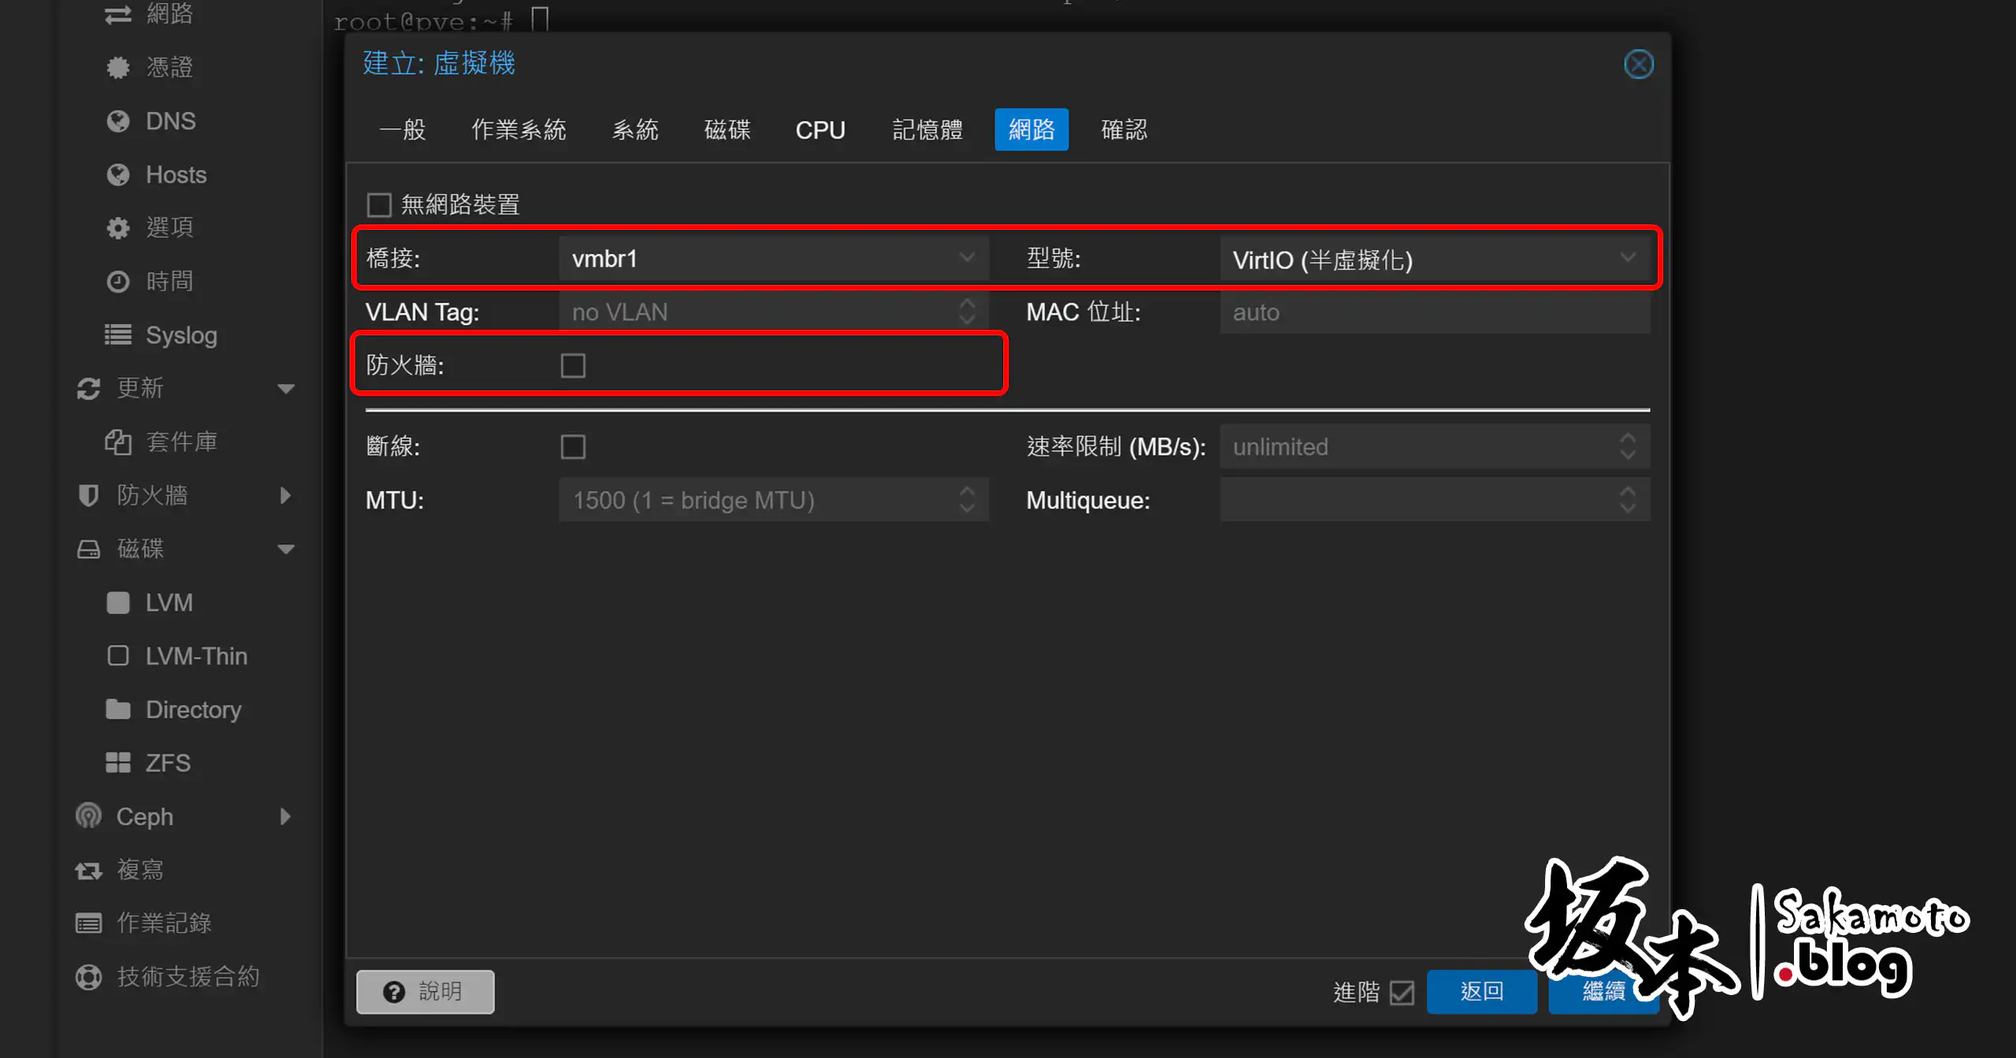This screenshot has width=2016, height=1058.
Task: Open the 更新 (Updates) section
Action: click(x=140, y=388)
